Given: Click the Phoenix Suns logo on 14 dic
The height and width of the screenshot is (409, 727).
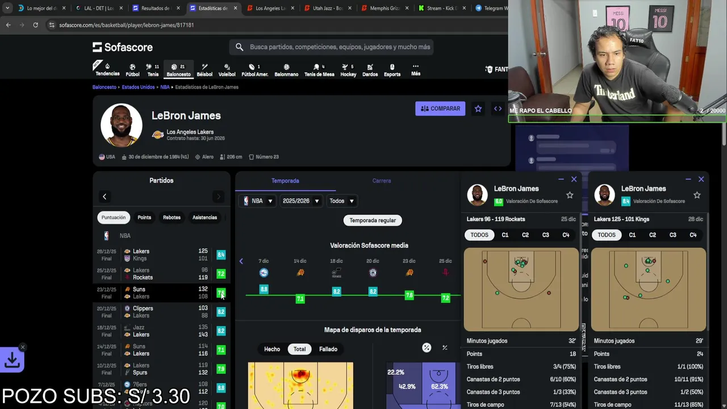Looking at the screenshot, I should [300, 273].
